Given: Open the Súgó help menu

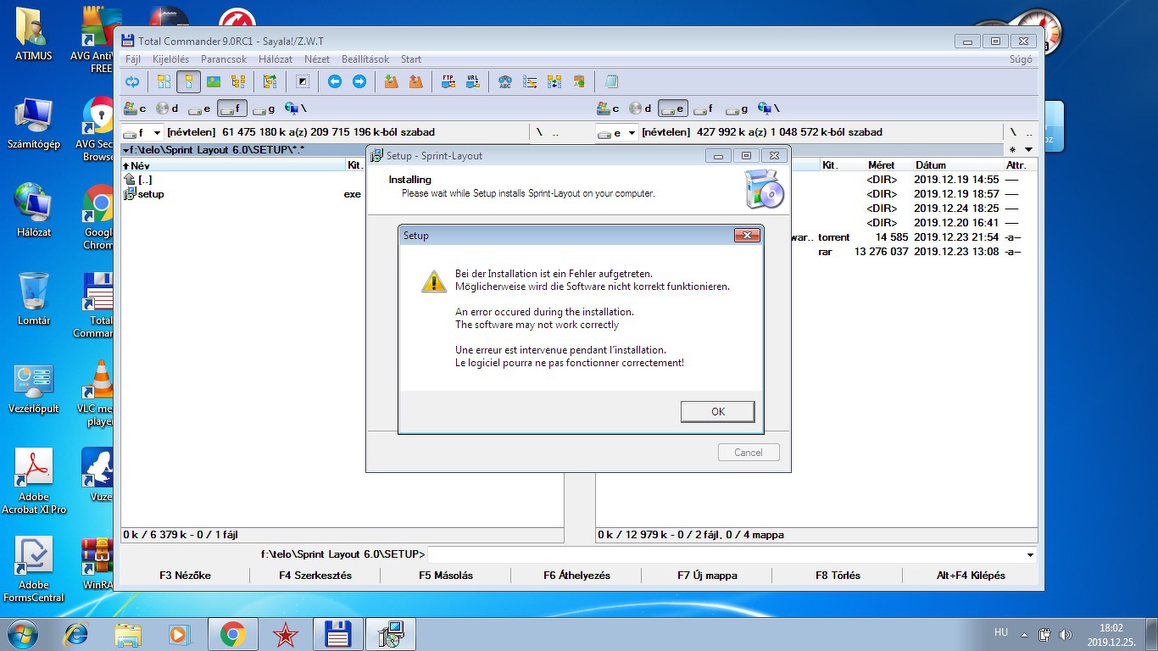Looking at the screenshot, I should point(1021,59).
